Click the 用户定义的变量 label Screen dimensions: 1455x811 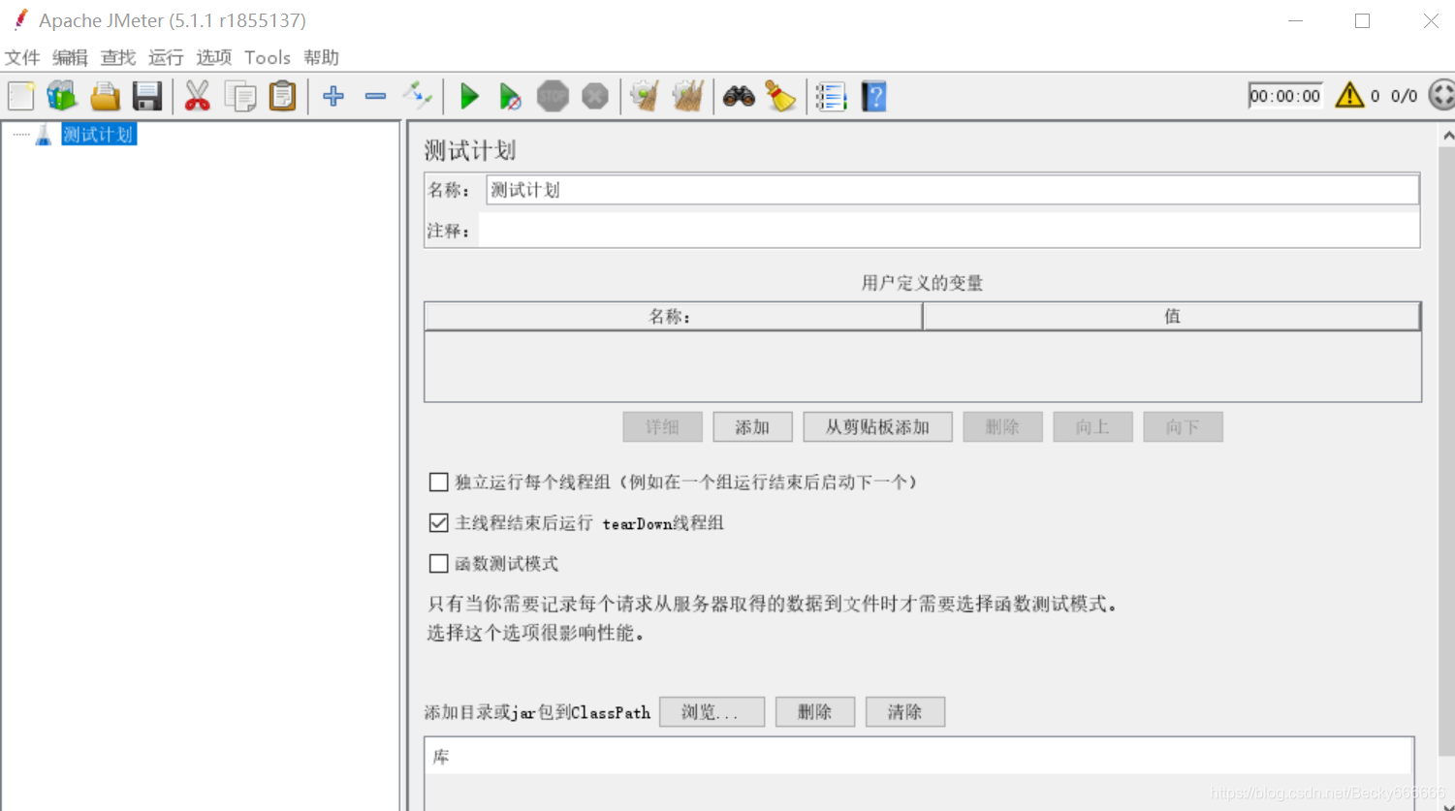922,283
